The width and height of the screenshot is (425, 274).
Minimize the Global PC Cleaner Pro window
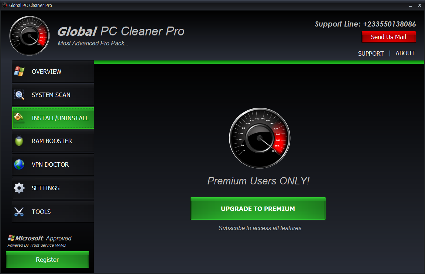click(410, 6)
